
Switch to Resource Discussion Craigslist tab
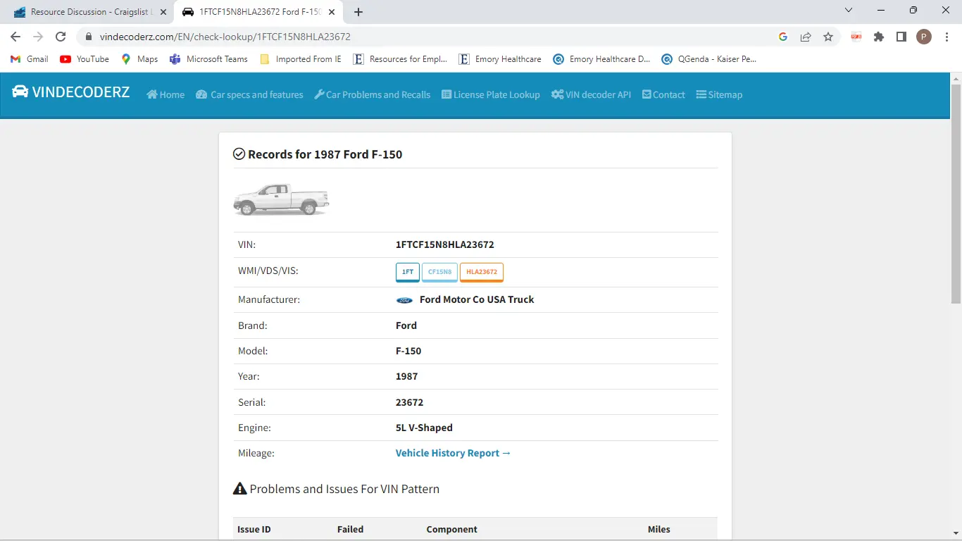pos(86,12)
